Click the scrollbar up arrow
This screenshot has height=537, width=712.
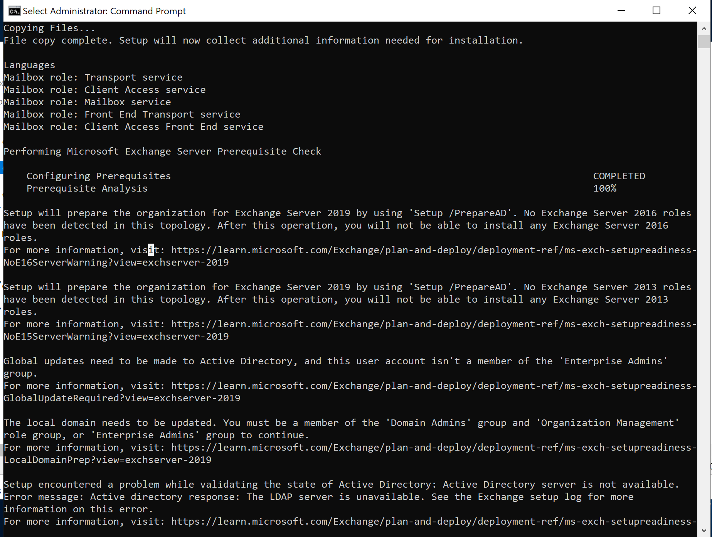tap(704, 29)
